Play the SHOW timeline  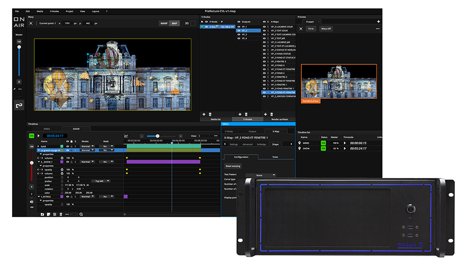[x=38, y=136]
